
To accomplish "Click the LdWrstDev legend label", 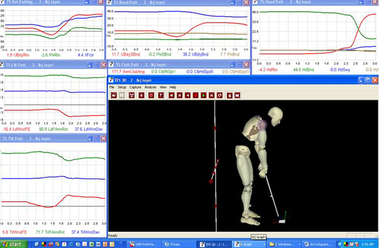I will (x=88, y=129).
